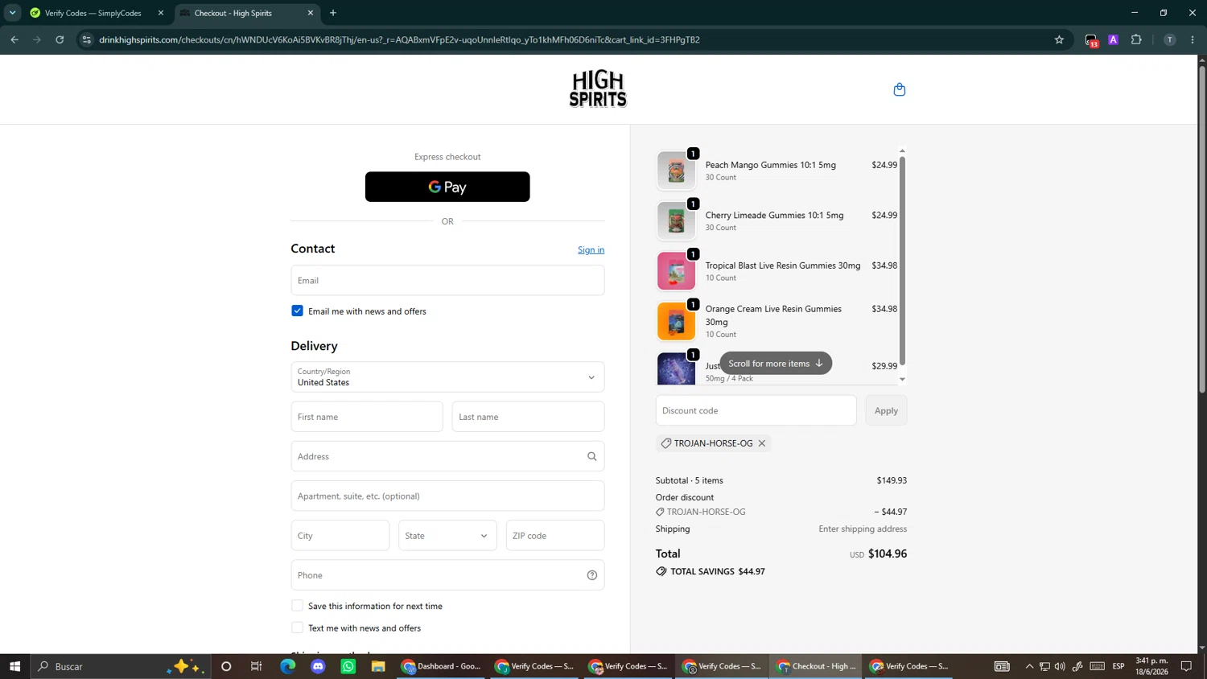1207x679 pixels.
Task: Open the Chrome three-dot menu
Action: [1193, 39]
